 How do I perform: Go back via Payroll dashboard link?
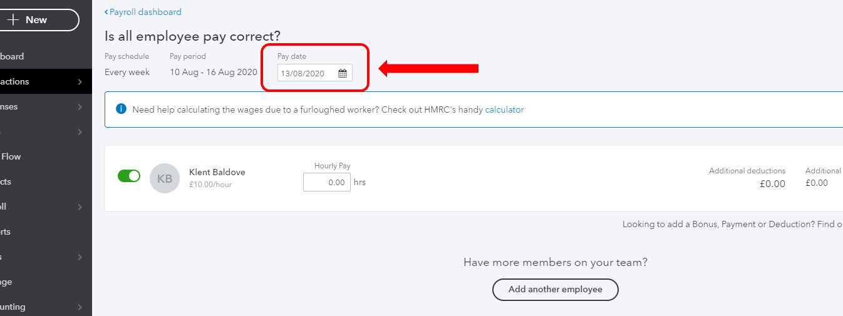point(143,12)
